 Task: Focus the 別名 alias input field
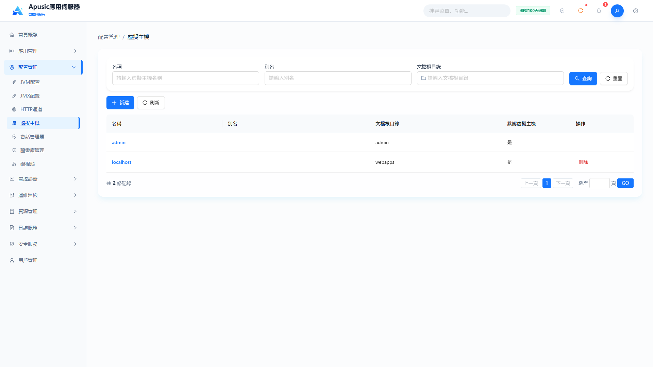click(x=338, y=78)
